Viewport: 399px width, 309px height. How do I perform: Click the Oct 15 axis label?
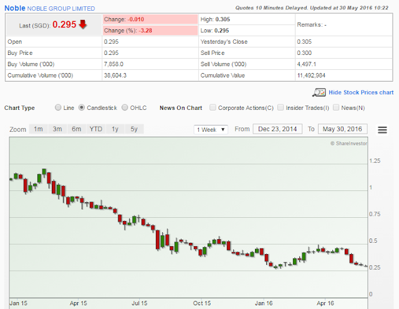(x=202, y=303)
